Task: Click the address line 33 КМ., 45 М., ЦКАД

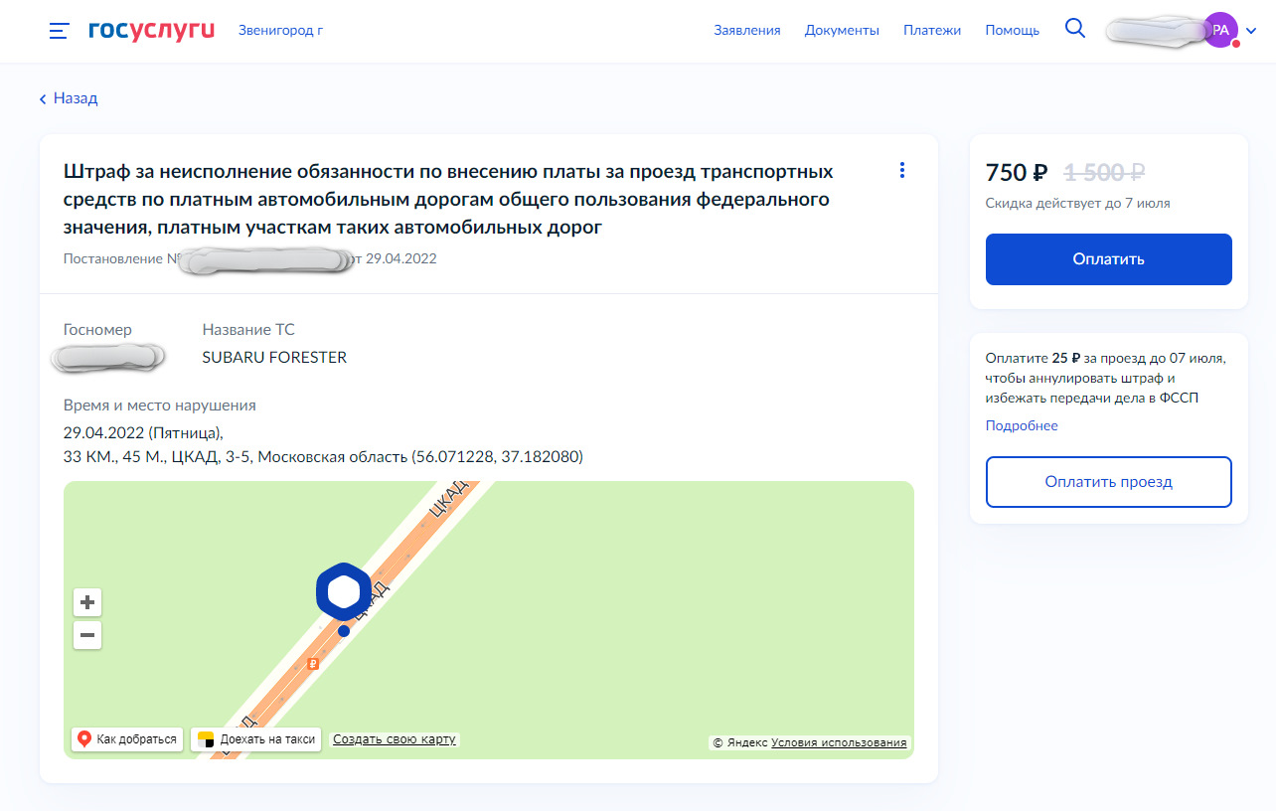Action: click(323, 457)
